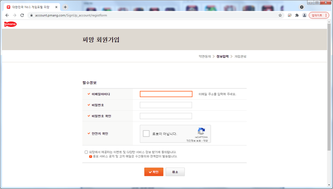The image size is (333, 189).
Task: Click the 업데이트 update button
Action: (x=319, y=15)
